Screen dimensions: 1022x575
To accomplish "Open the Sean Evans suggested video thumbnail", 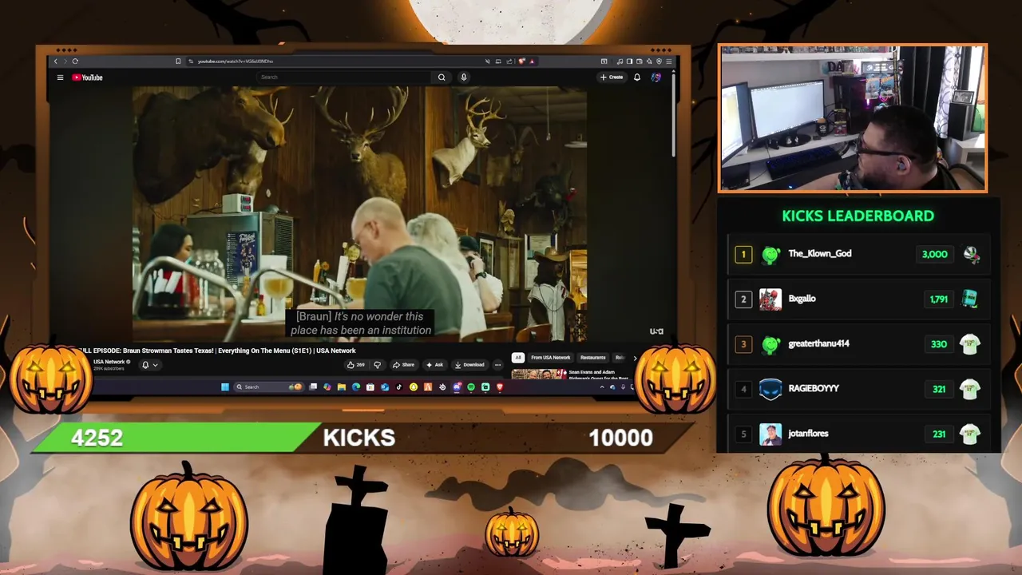I will pos(538,374).
